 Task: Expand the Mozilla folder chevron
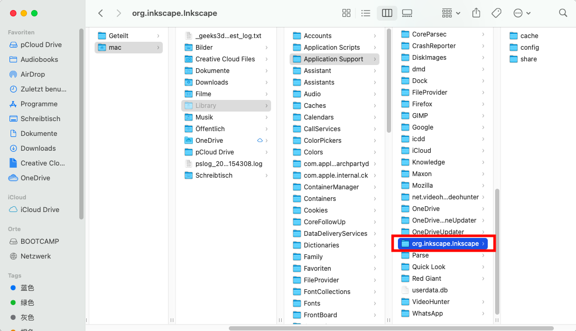pos(483,186)
